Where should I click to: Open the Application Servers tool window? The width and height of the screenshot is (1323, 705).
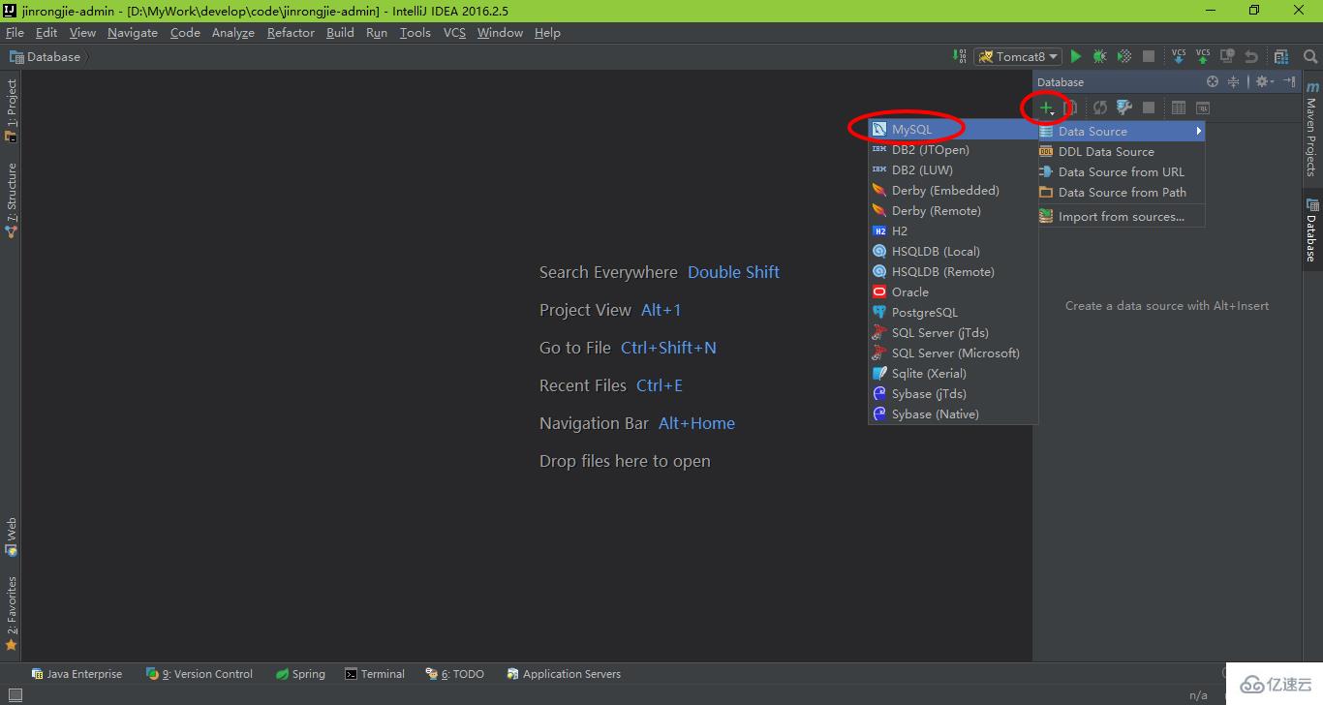click(564, 674)
